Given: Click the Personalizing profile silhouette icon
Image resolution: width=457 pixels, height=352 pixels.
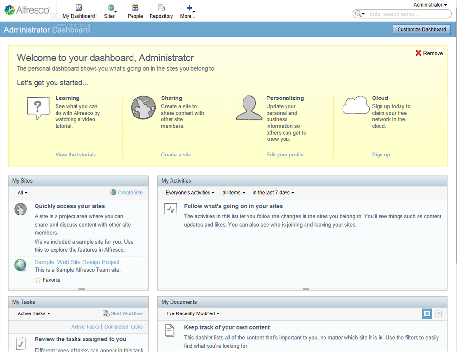Looking at the screenshot, I should point(249,108).
